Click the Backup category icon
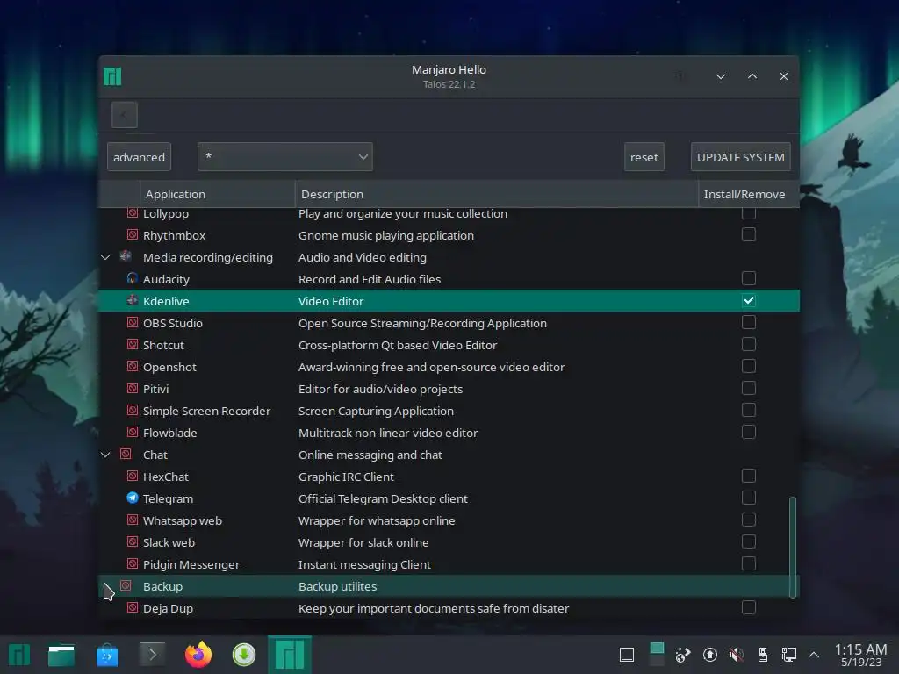Image resolution: width=899 pixels, height=674 pixels. click(126, 585)
